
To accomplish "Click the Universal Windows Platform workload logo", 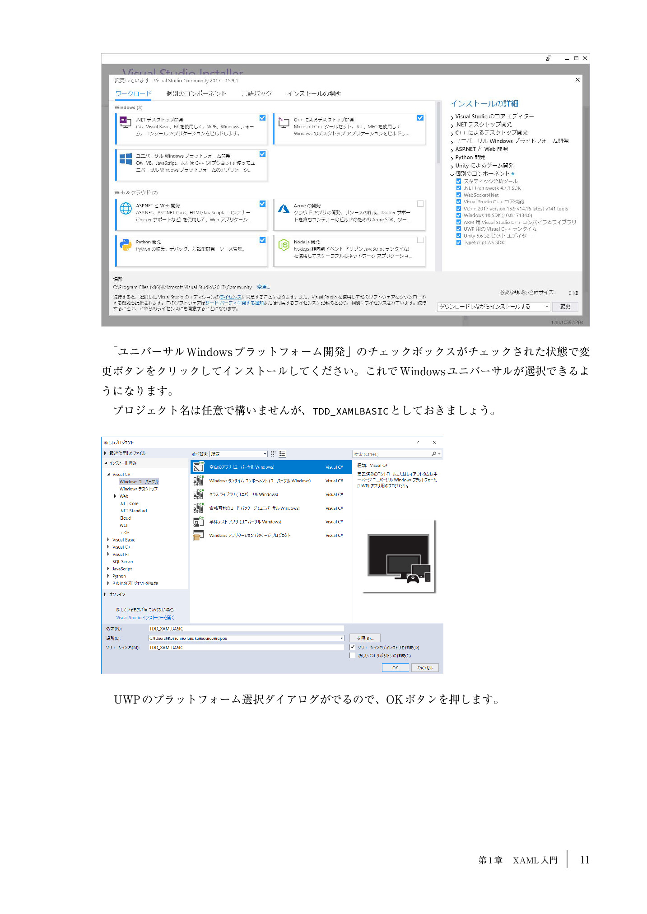I will click(x=126, y=159).
